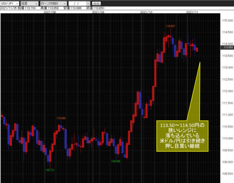Expand the date picker dropdown arrow

88,3
